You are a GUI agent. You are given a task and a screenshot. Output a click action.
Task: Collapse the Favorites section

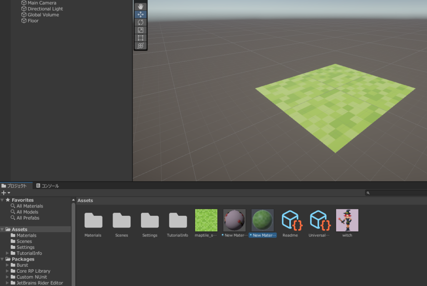click(x=3, y=200)
